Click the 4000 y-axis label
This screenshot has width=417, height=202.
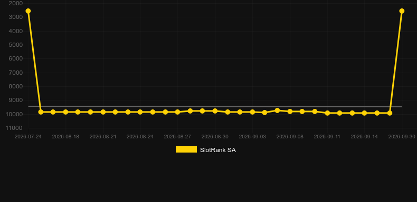pyautogui.click(x=16, y=31)
